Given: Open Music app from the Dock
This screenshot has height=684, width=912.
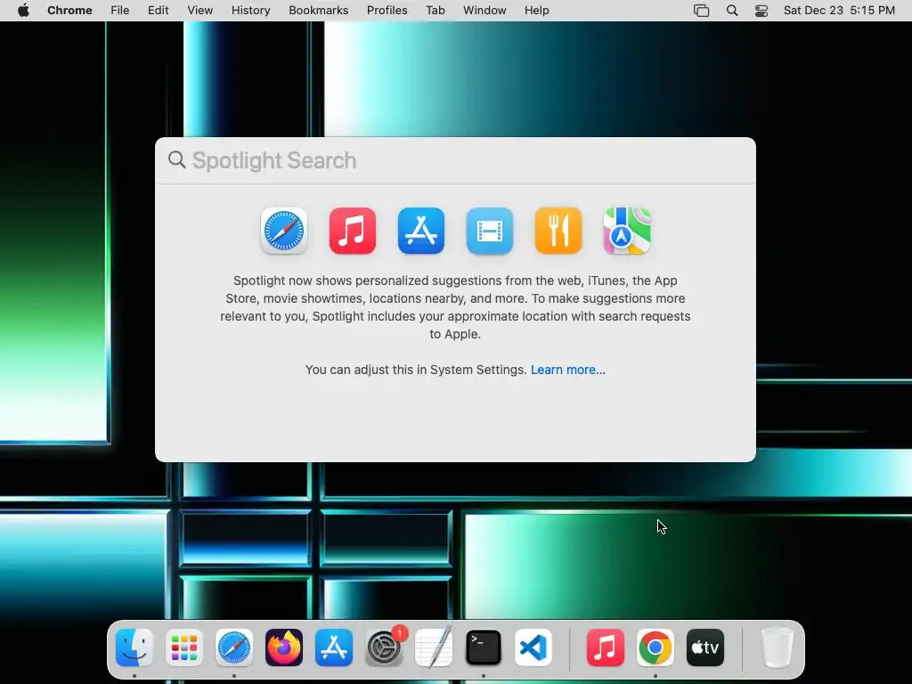Looking at the screenshot, I should pyautogui.click(x=606, y=647).
